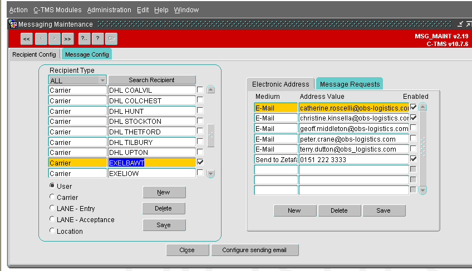Screen dimensions: 472x271
Task: Disable the catherine.roscelli email address
Action: click(x=414, y=107)
